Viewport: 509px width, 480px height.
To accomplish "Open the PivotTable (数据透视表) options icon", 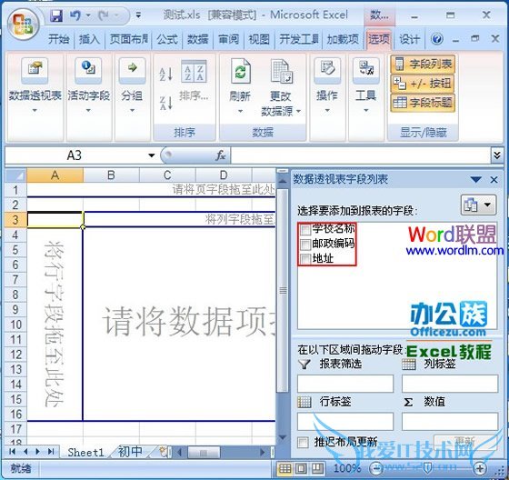I will (x=35, y=70).
